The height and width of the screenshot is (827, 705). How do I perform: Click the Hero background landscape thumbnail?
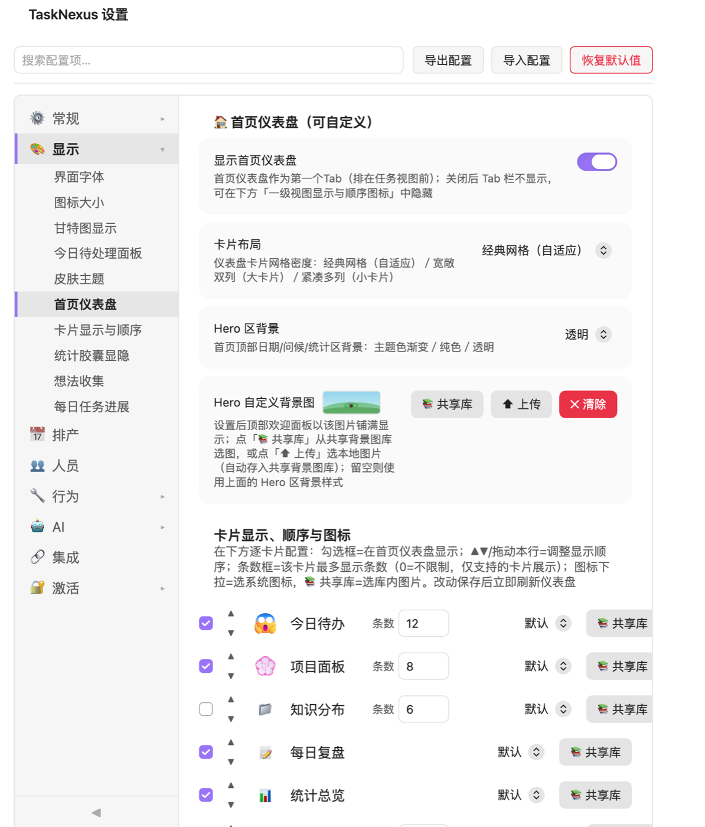351,402
